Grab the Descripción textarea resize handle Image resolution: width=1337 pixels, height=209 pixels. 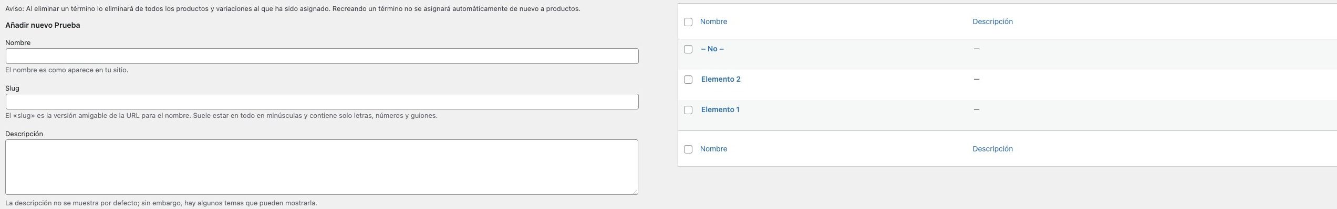(x=635, y=192)
